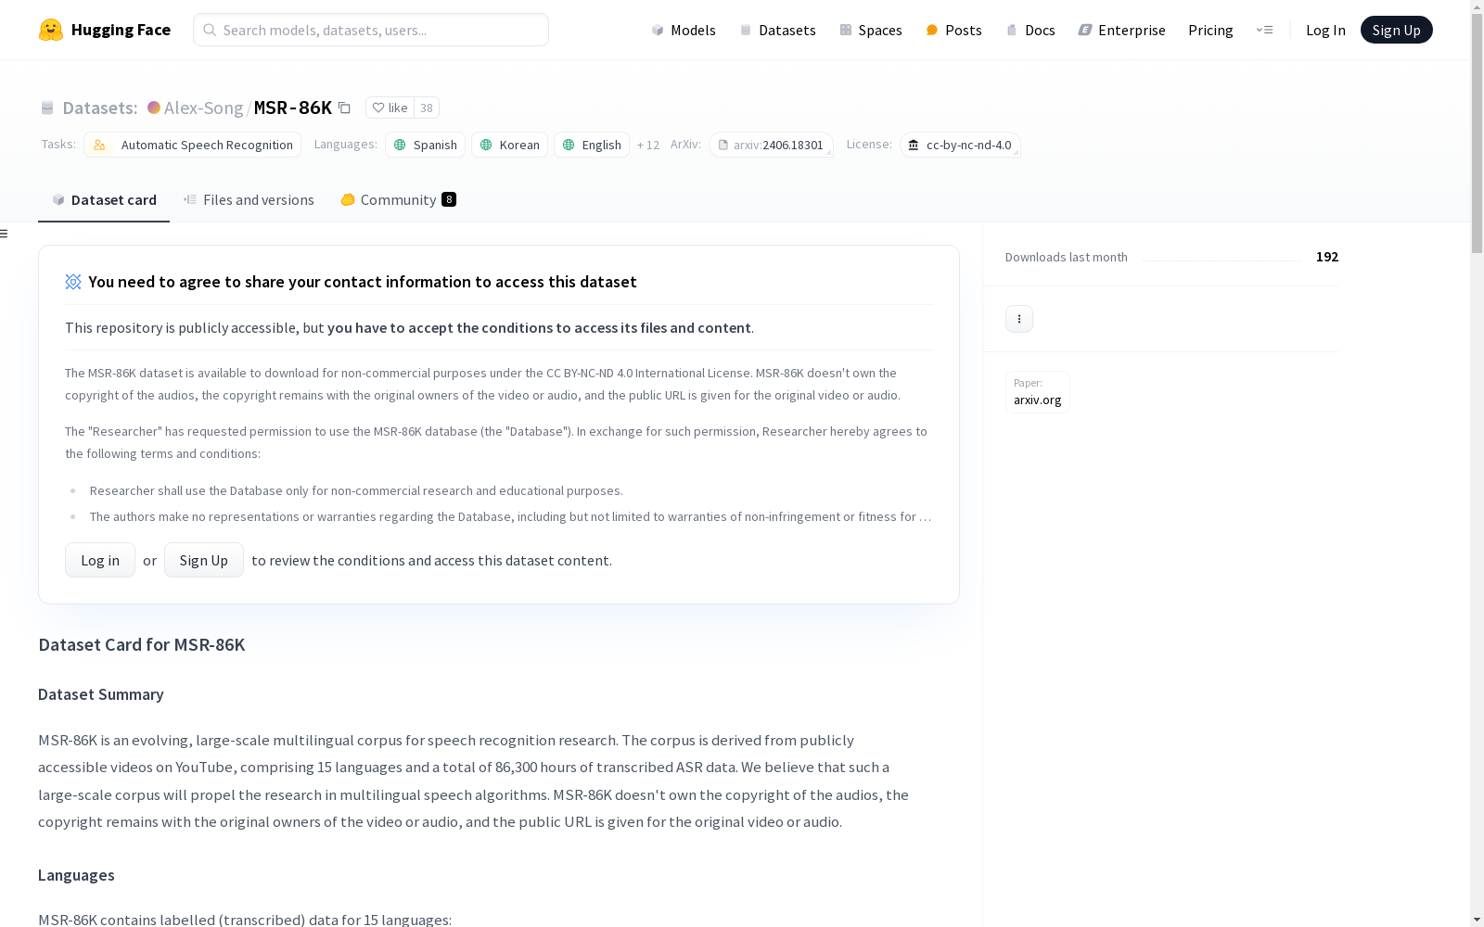Open the Alex-Song profile link
This screenshot has height=927, width=1484.
pyautogui.click(x=203, y=108)
